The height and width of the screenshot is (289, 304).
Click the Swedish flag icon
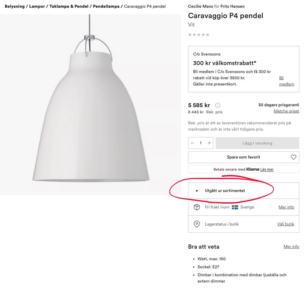click(x=235, y=207)
